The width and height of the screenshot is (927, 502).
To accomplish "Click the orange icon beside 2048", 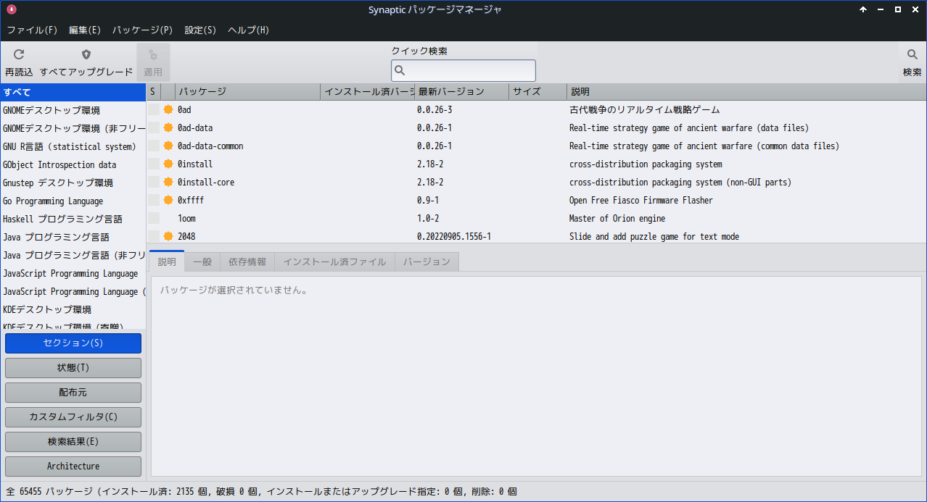I will [x=168, y=236].
